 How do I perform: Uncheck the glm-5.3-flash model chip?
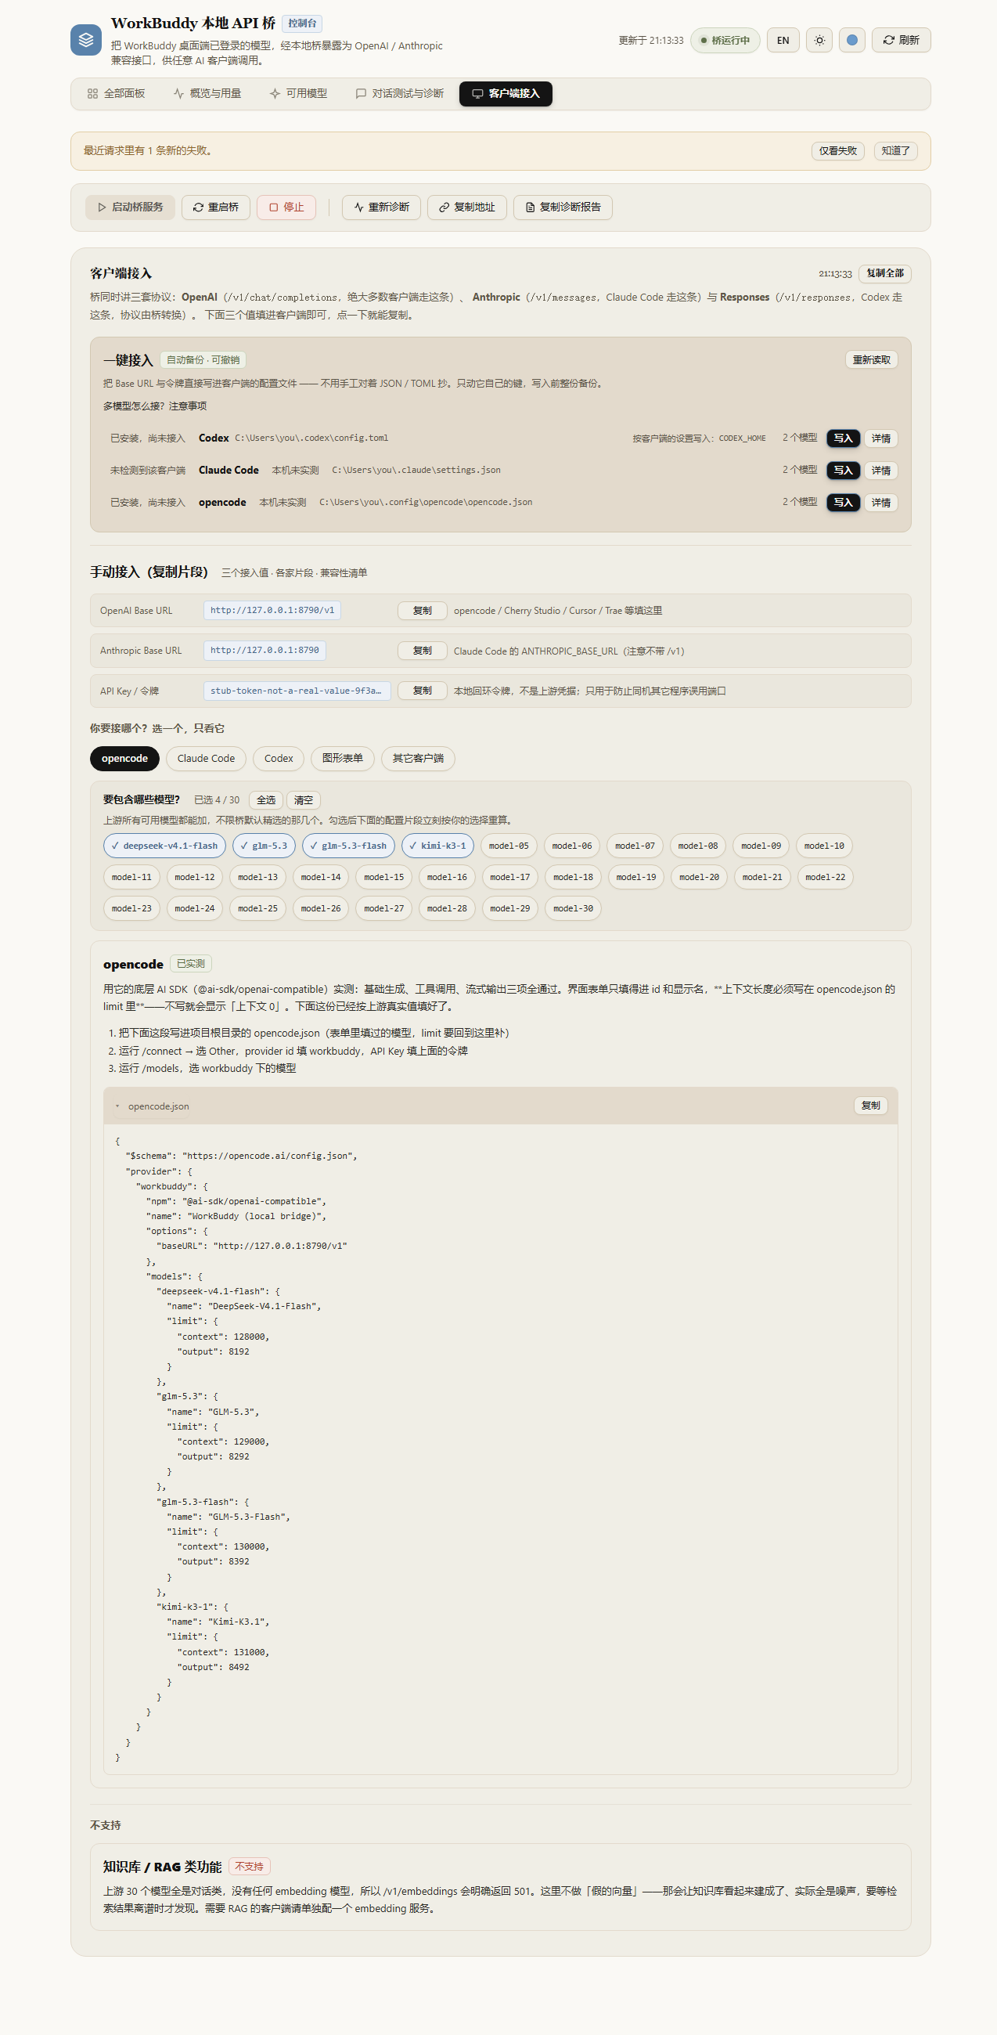click(349, 846)
